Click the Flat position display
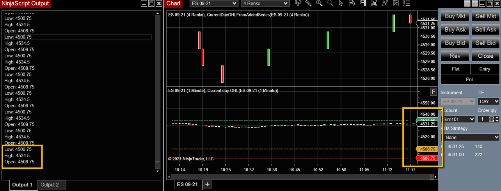The image size is (501, 191). [455, 69]
